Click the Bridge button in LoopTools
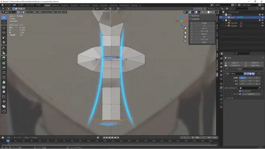265x149 pixels. [204, 23]
